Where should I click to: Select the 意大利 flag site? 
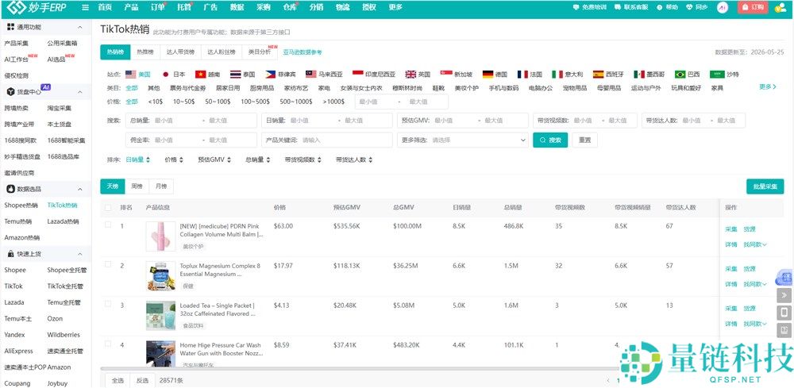557,75
